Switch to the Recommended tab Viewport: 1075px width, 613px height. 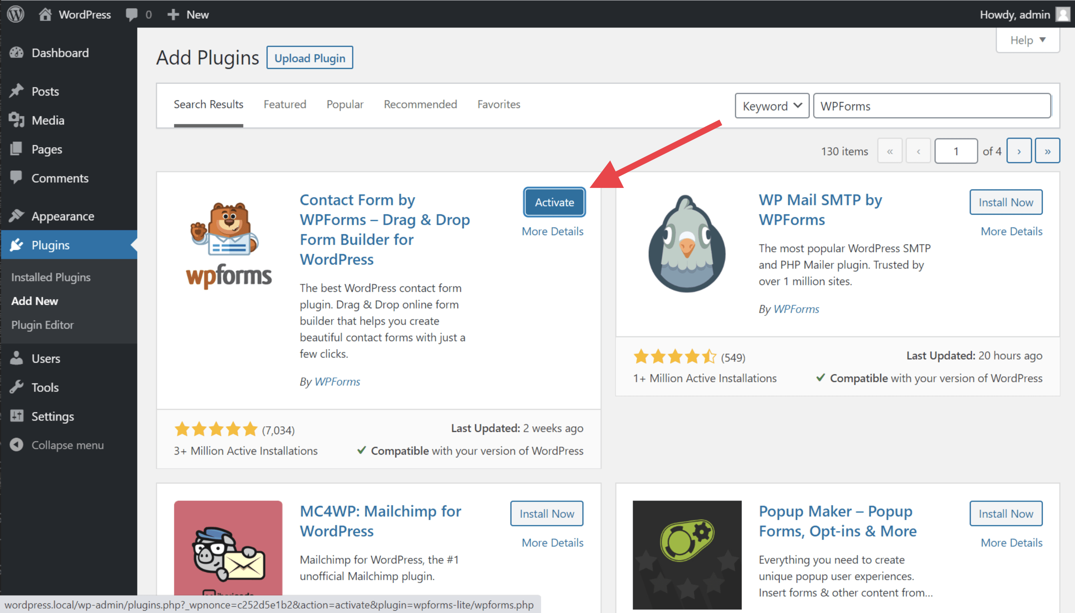point(420,104)
